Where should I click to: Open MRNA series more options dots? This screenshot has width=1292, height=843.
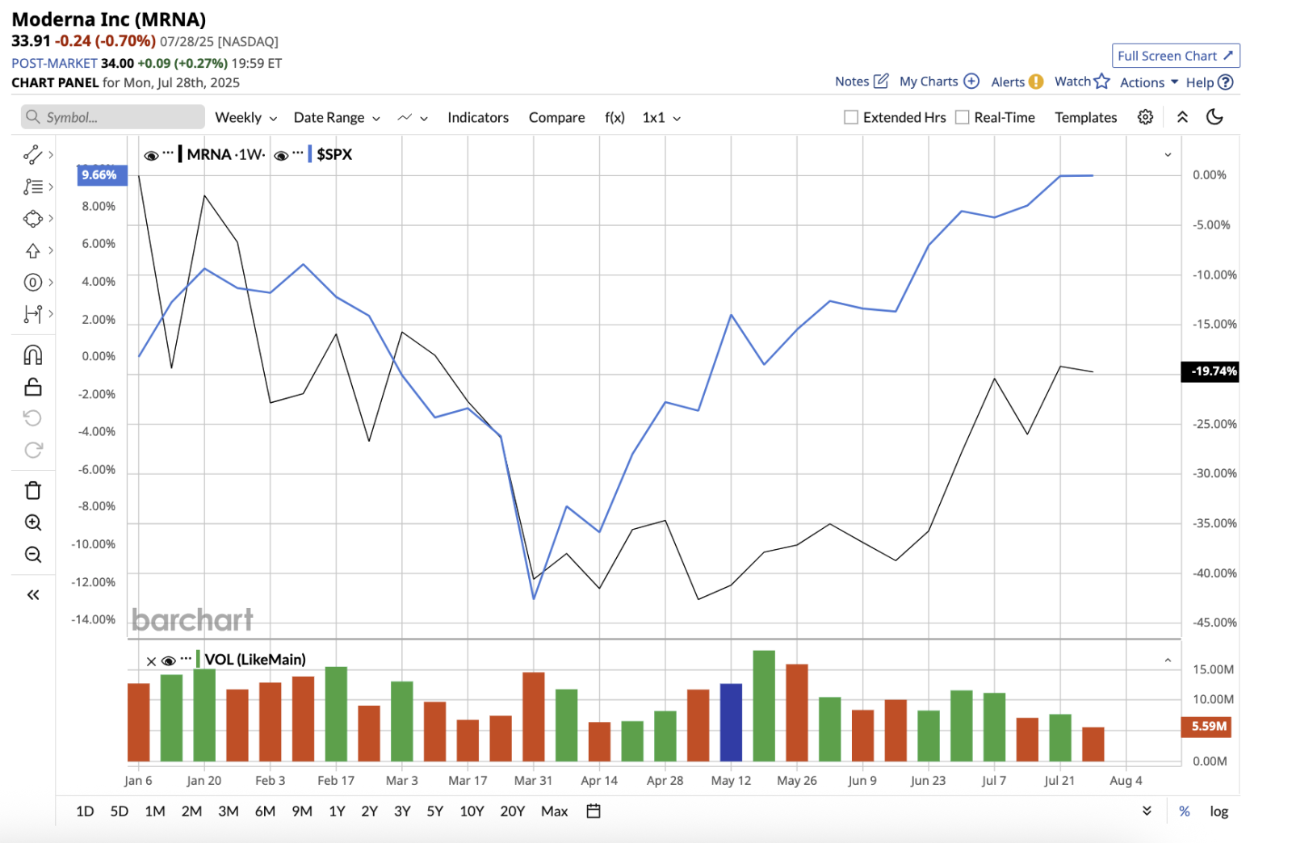168,153
